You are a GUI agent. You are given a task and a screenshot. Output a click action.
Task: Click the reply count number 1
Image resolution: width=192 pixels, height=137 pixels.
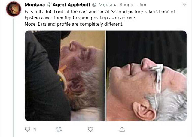click(35, 130)
